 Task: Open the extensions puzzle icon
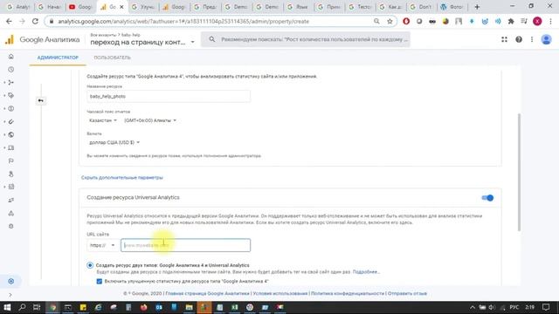coord(511,21)
